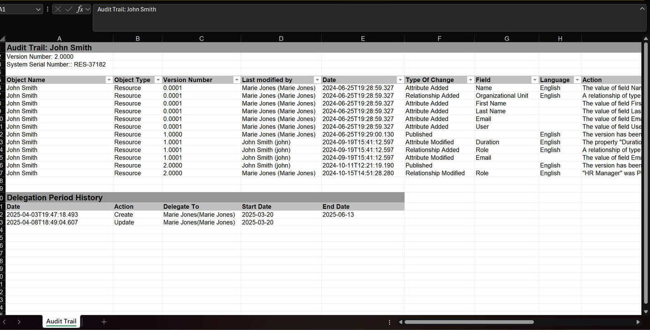Open the Last modified by filter dropdown
The width and height of the screenshot is (650, 330).
click(x=317, y=80)
